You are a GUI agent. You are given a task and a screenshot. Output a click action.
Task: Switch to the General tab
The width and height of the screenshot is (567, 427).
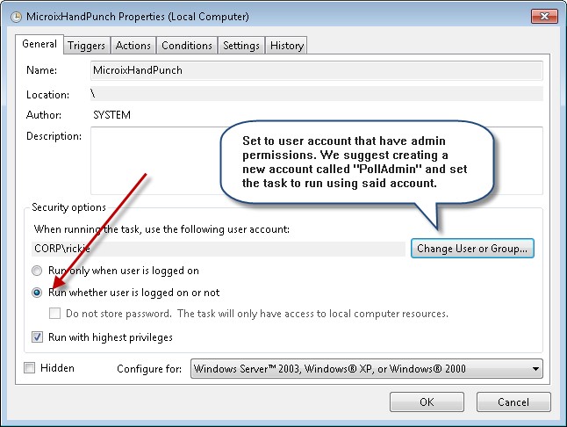coord(39,44)
